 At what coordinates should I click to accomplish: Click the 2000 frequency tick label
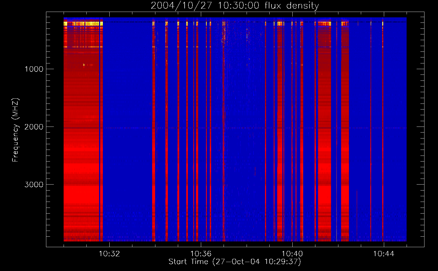coord(34,127)
